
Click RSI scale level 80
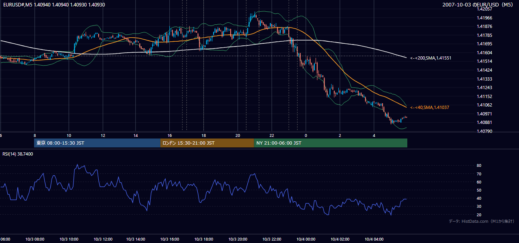coord(479,166)
